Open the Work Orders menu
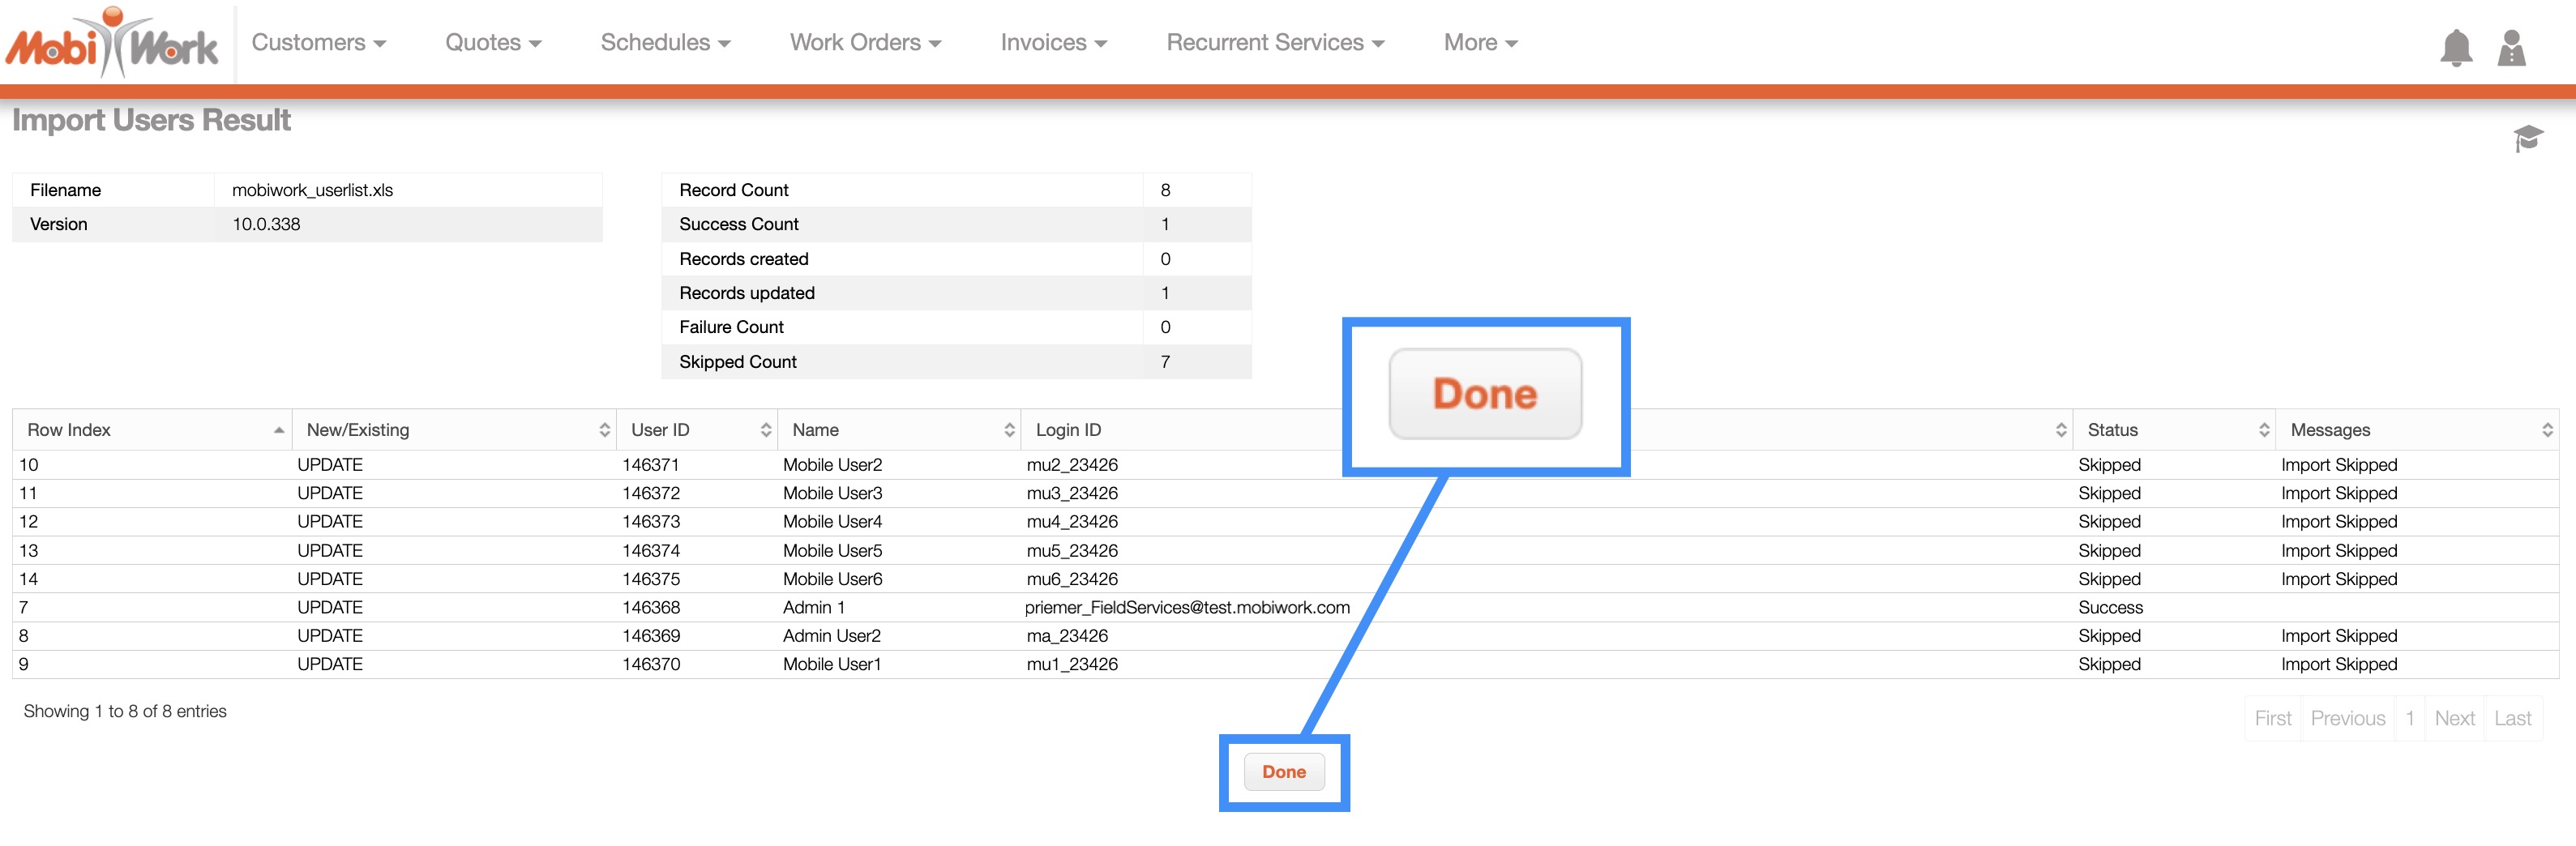Viewport: 2576px width, 846px height. tap(865, 43)
